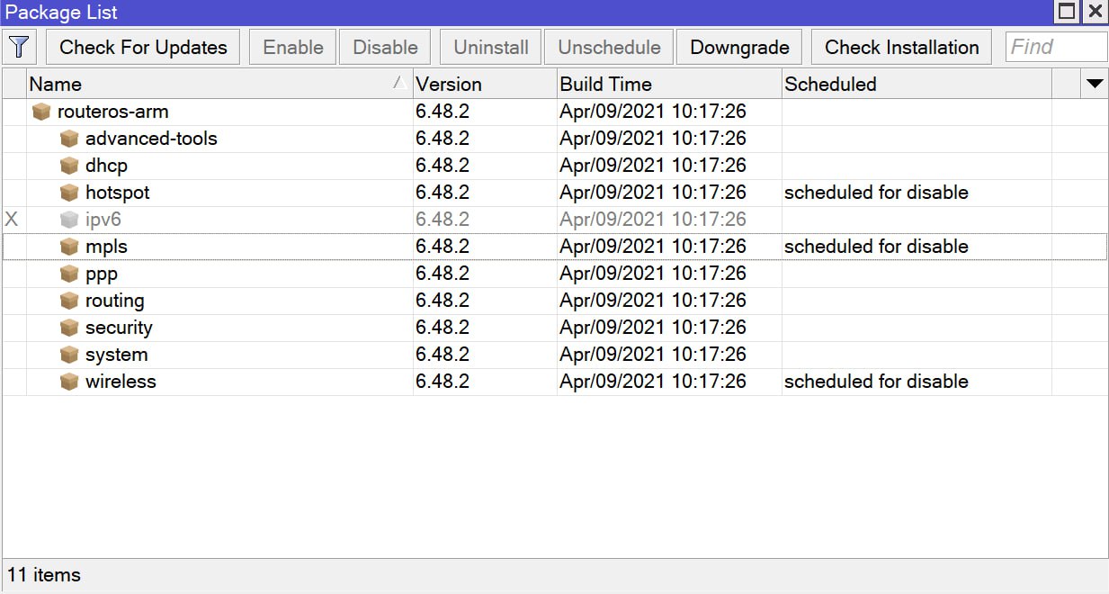Screen dimensions: 1109x594
Task: Sort by the Scheduled column header
Action: (x=917, y=84)
